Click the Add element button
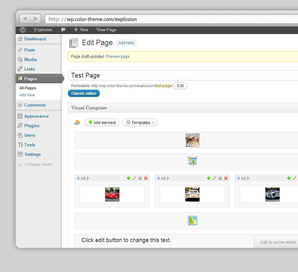 [102, 122]
